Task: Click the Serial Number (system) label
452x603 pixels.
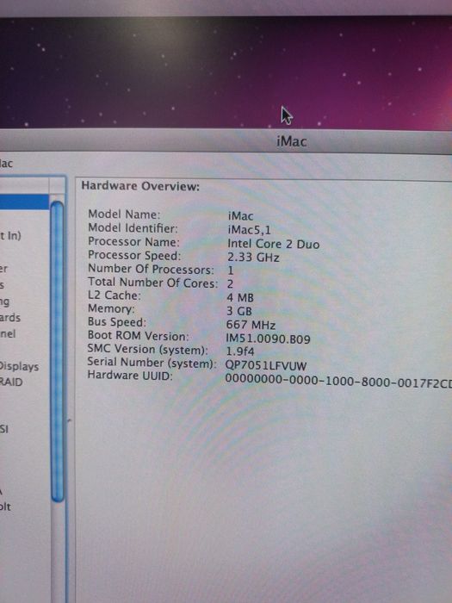Action: point(152,363)
